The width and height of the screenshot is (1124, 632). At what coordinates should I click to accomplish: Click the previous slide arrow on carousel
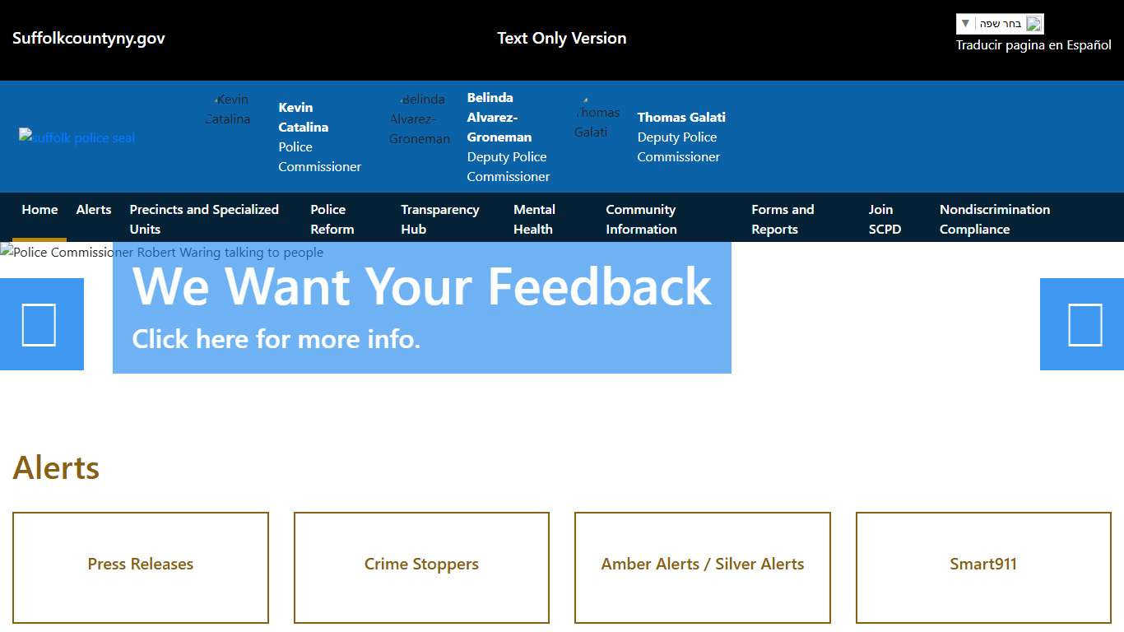[x=39, y=324]
